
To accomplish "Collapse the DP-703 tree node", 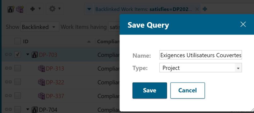I will pyautogui.click(x=28, y=55).
